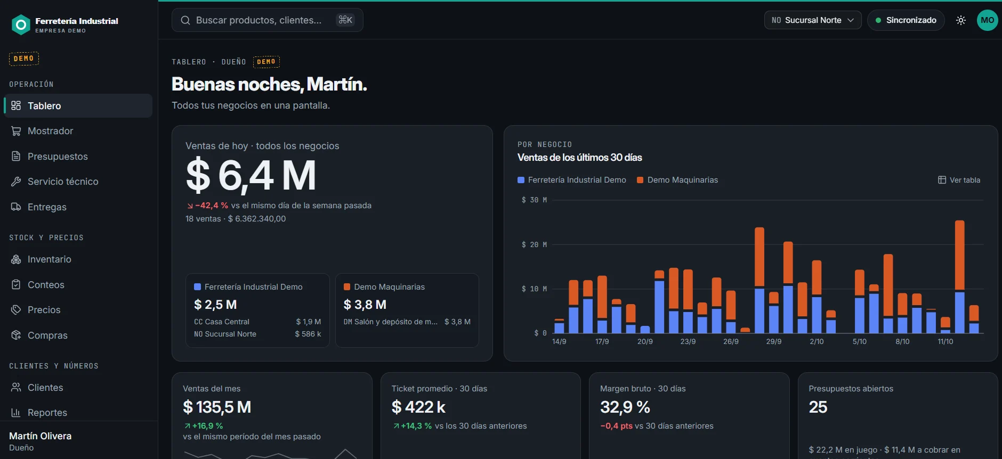Click the +16,9 % monthly change value
This screenshot has width=1002, height=459.
coord(204,426)
